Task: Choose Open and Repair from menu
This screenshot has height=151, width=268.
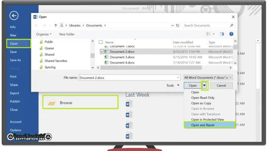Action: pos(210,125)
